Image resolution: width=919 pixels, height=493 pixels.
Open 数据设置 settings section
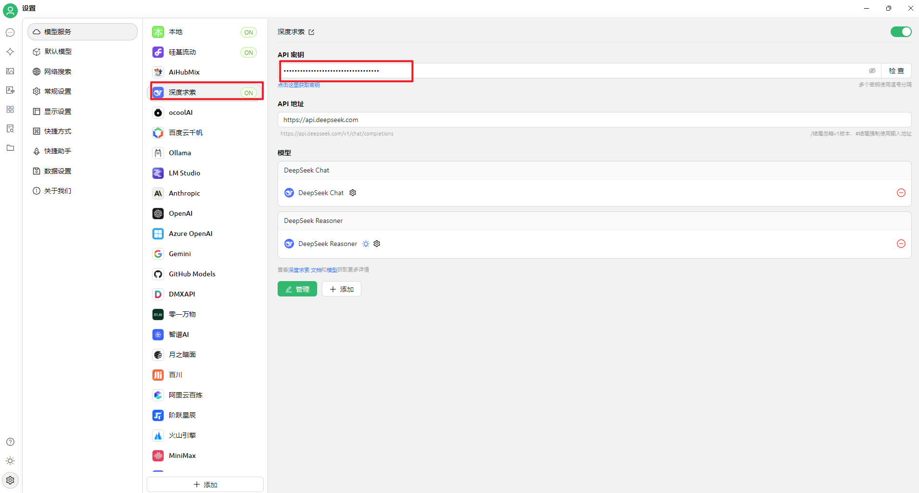(82, 171)
